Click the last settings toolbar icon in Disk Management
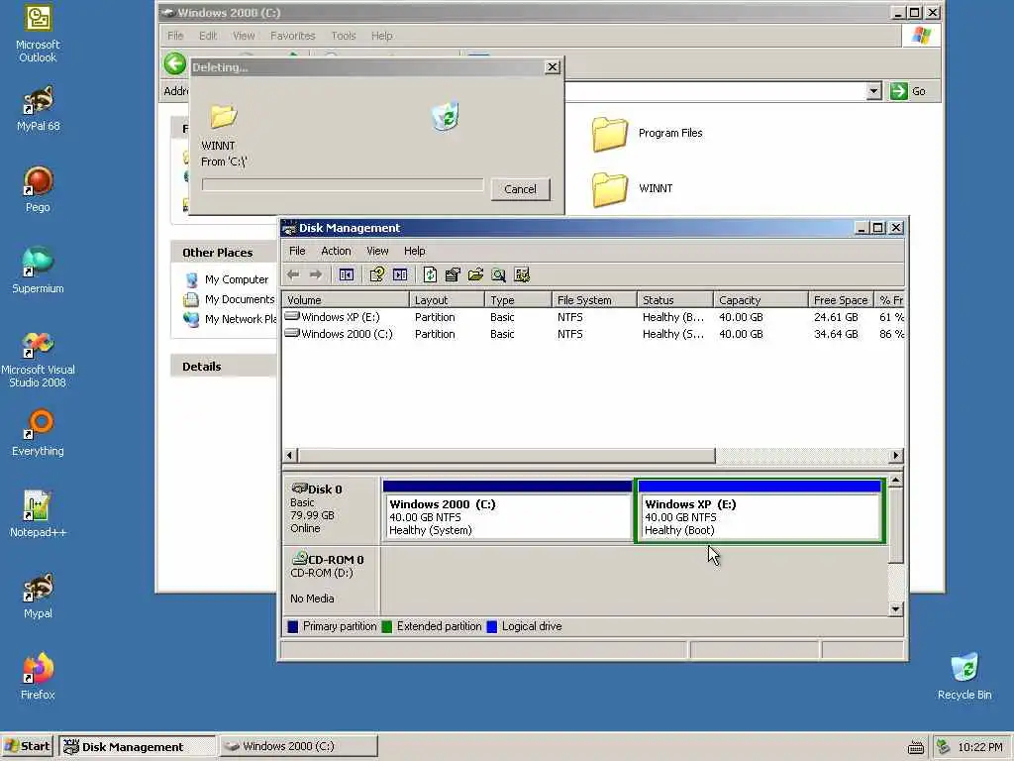 click(522, 275)
